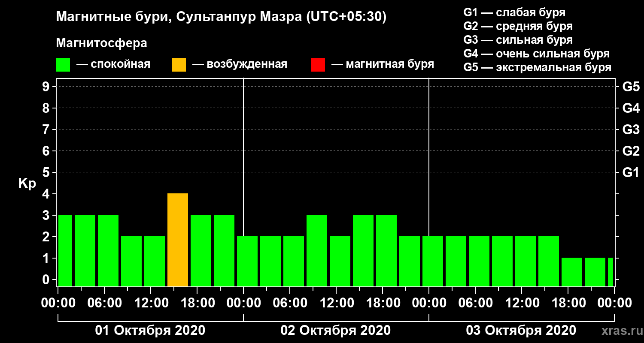644x343 pixels.
Task: Click the G2 label on the right axis
Action: pos(631,151)
